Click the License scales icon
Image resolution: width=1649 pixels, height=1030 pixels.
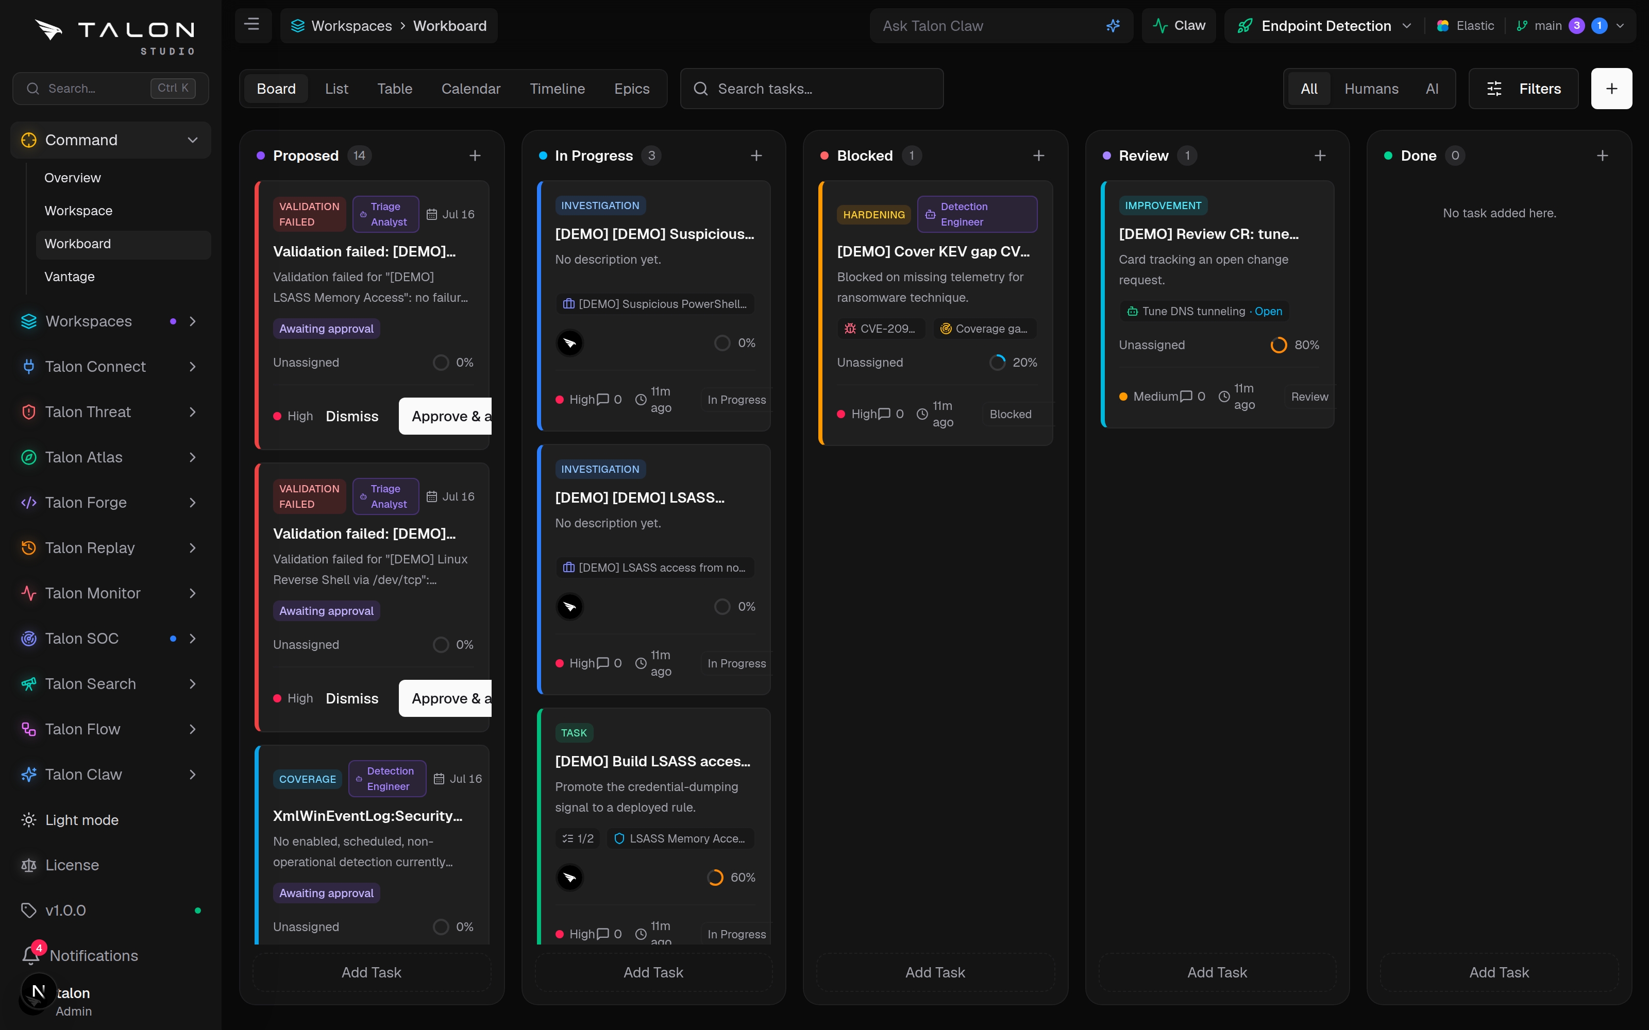coord(29,865)
